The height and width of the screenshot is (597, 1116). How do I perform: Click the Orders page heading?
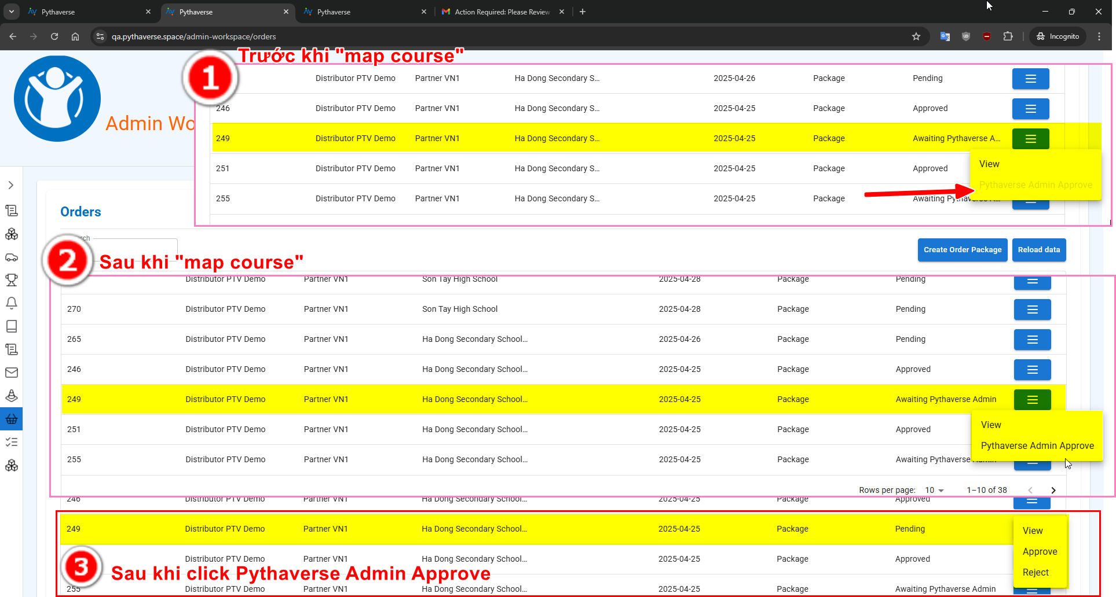(81, 212)
